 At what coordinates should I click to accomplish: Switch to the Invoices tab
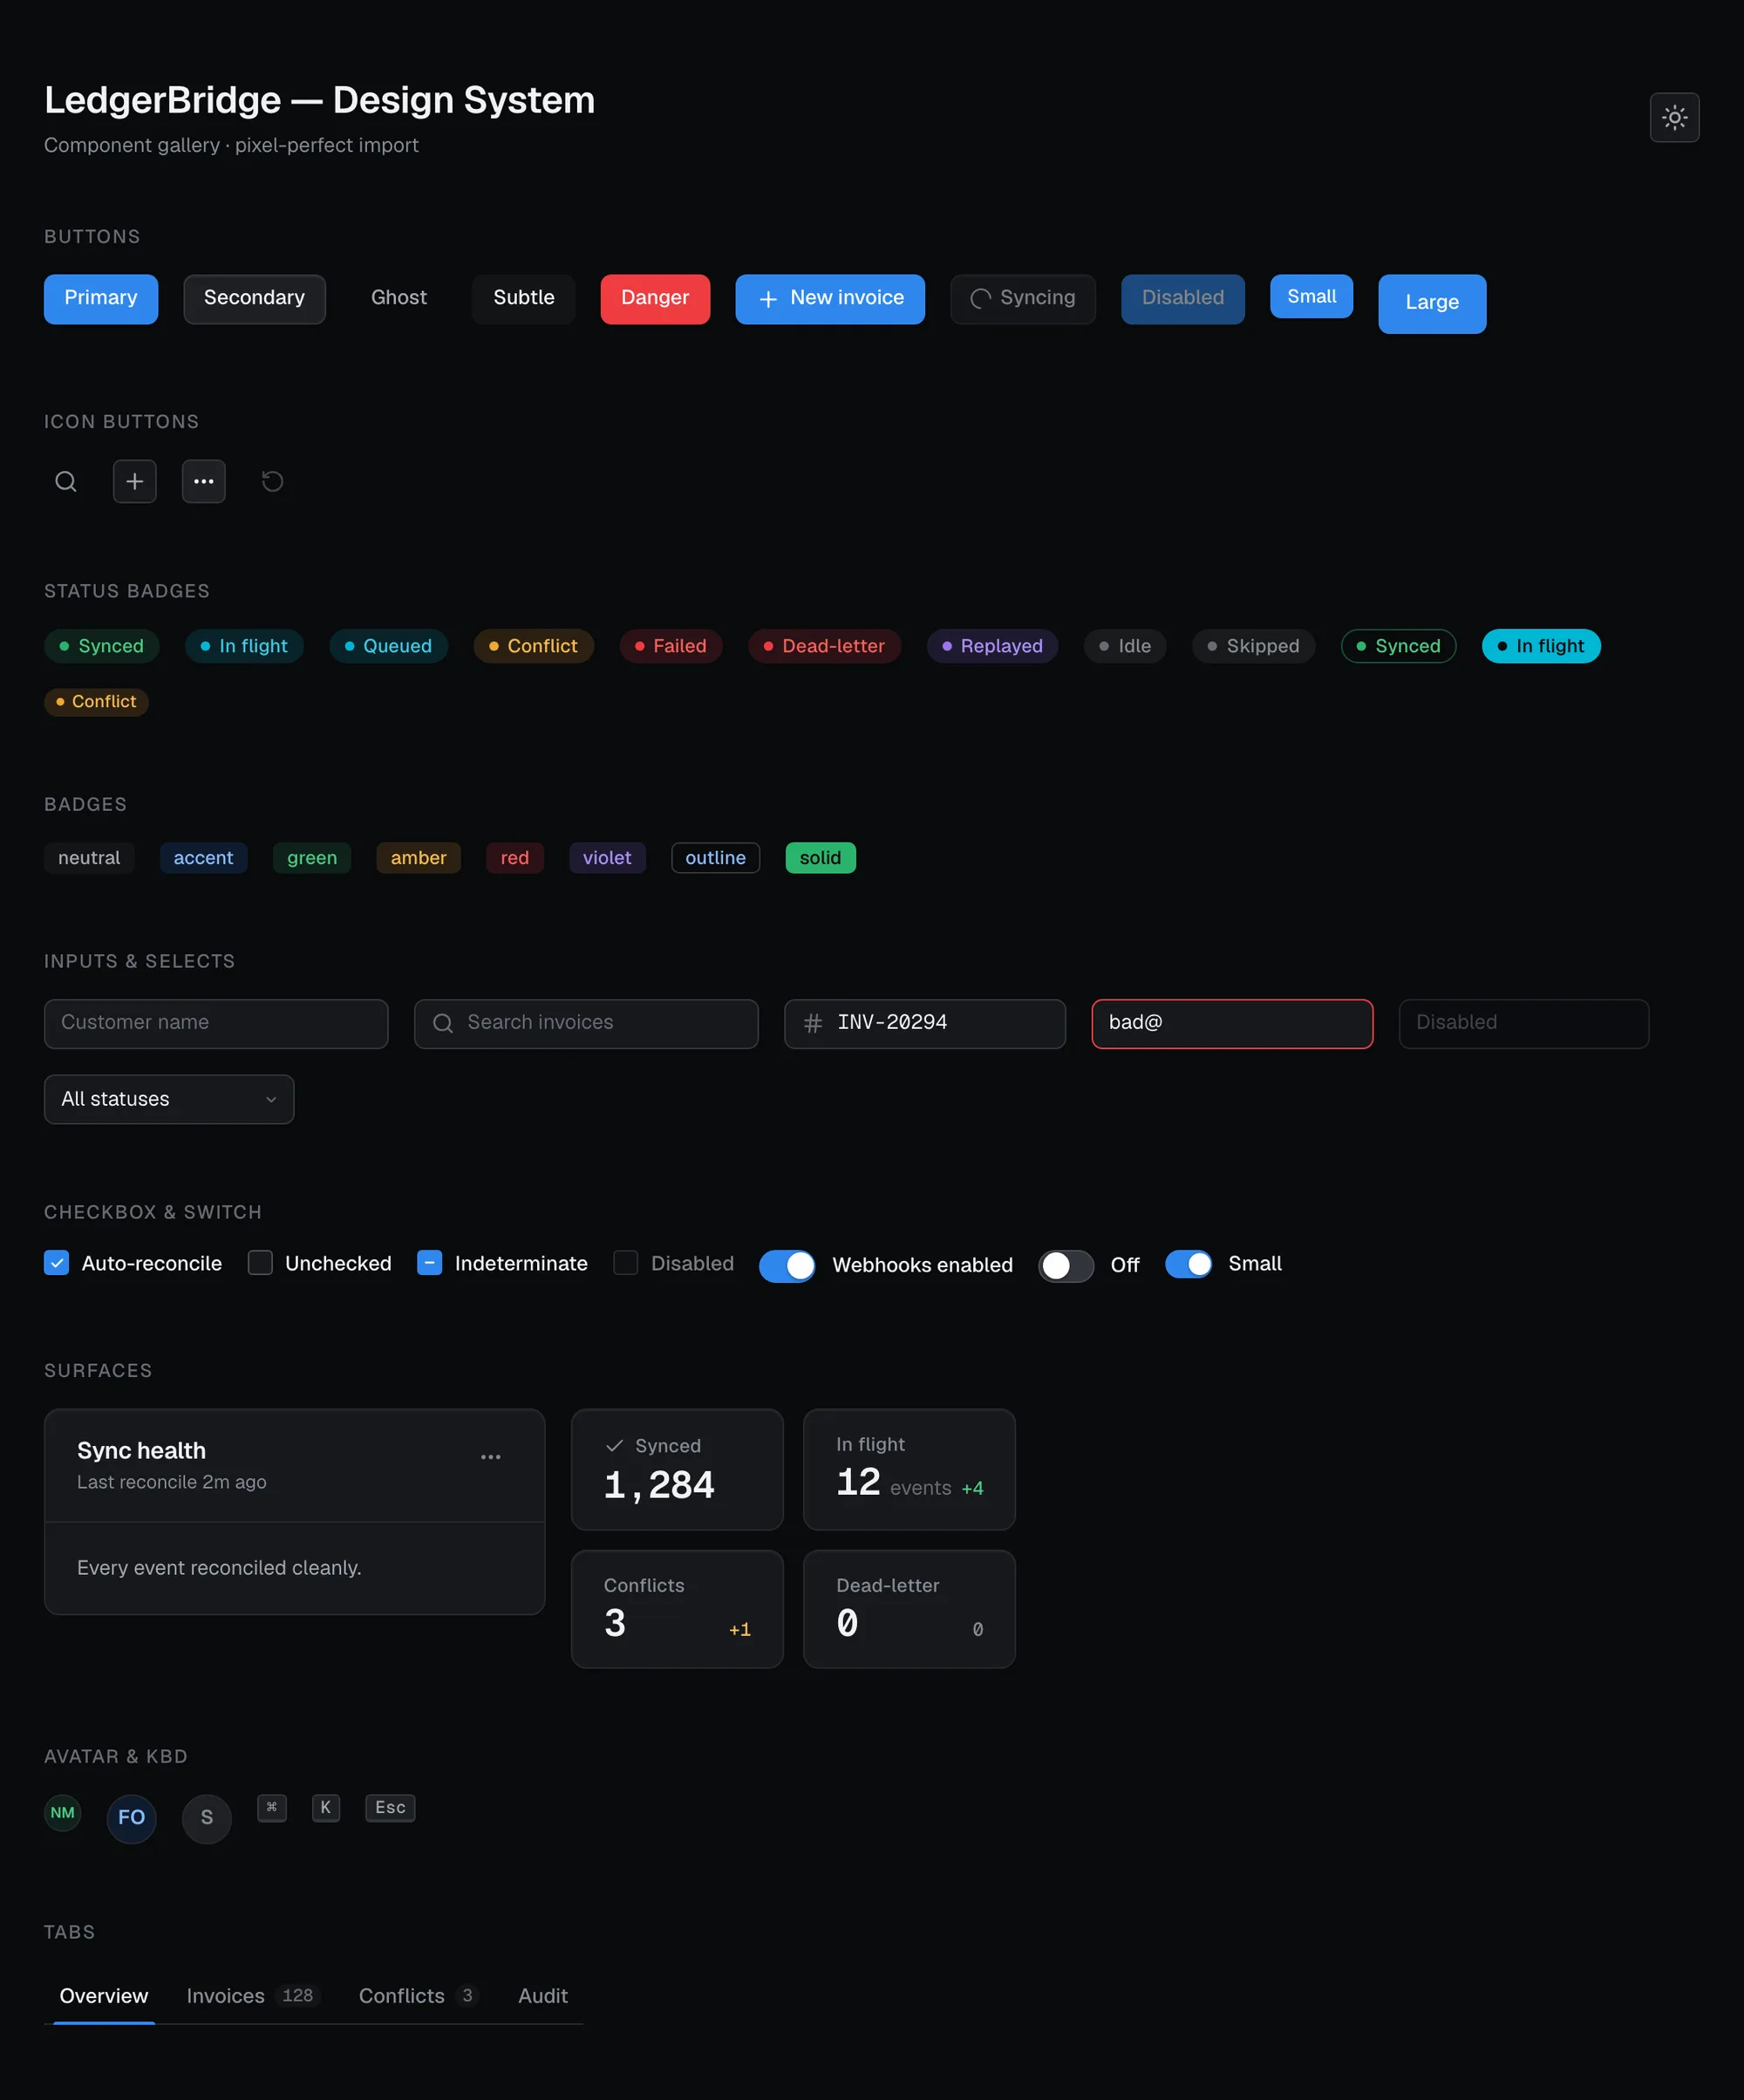[252, 1996]
